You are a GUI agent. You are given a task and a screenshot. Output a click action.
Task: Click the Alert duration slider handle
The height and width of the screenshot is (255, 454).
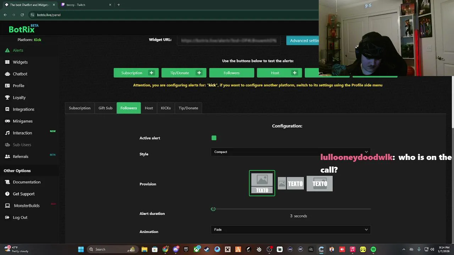coord(213,209)
